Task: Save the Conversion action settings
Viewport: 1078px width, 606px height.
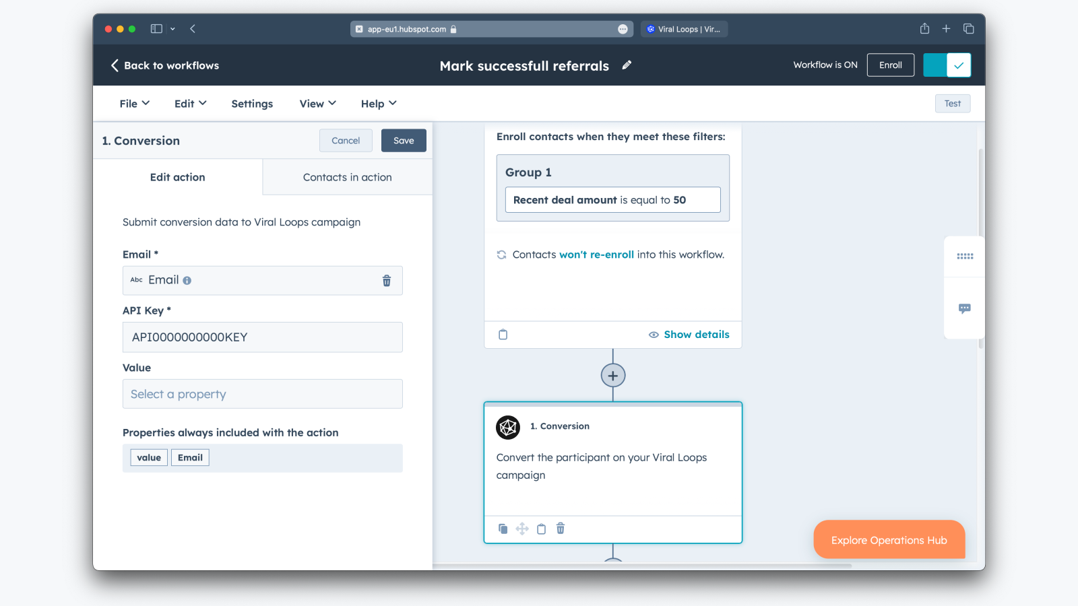Action: 404,140
